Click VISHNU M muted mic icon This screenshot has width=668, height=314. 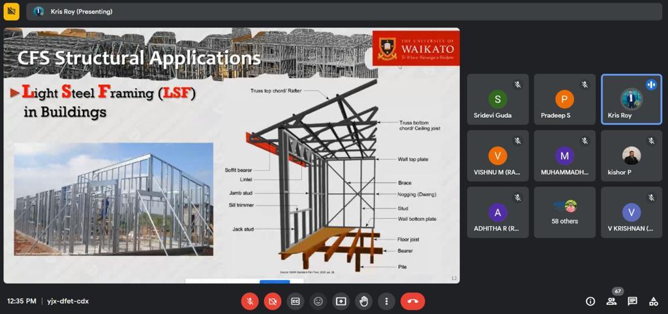coord(517,141)
